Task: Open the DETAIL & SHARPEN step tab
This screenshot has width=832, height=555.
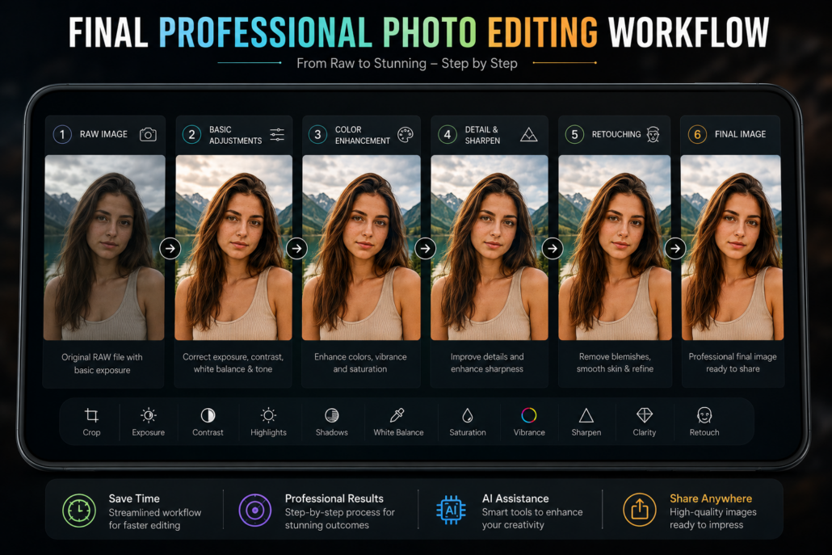Action: tap(490, 134)
